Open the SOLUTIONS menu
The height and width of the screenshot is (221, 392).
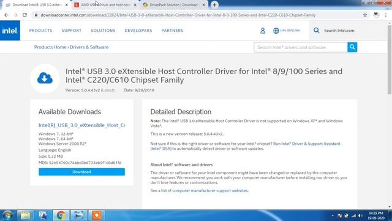(103, 31)
